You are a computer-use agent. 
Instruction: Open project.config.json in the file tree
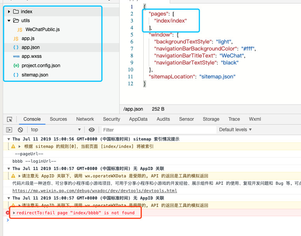(x=41, y=66)
